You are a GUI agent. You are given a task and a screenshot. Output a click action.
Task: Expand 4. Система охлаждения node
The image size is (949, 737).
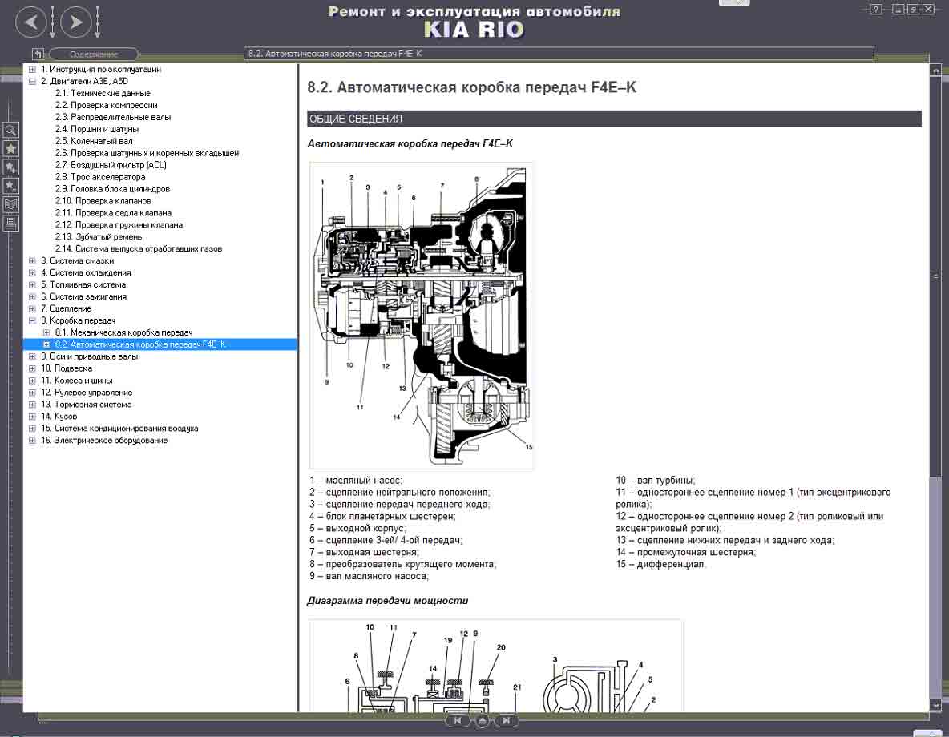point(32,273)
